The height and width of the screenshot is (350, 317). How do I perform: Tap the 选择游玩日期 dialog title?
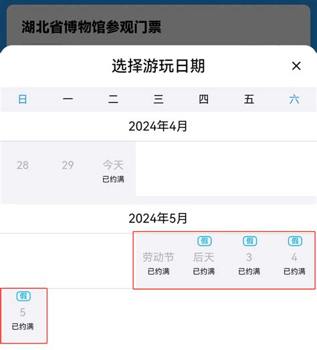(x=158, y=66)
